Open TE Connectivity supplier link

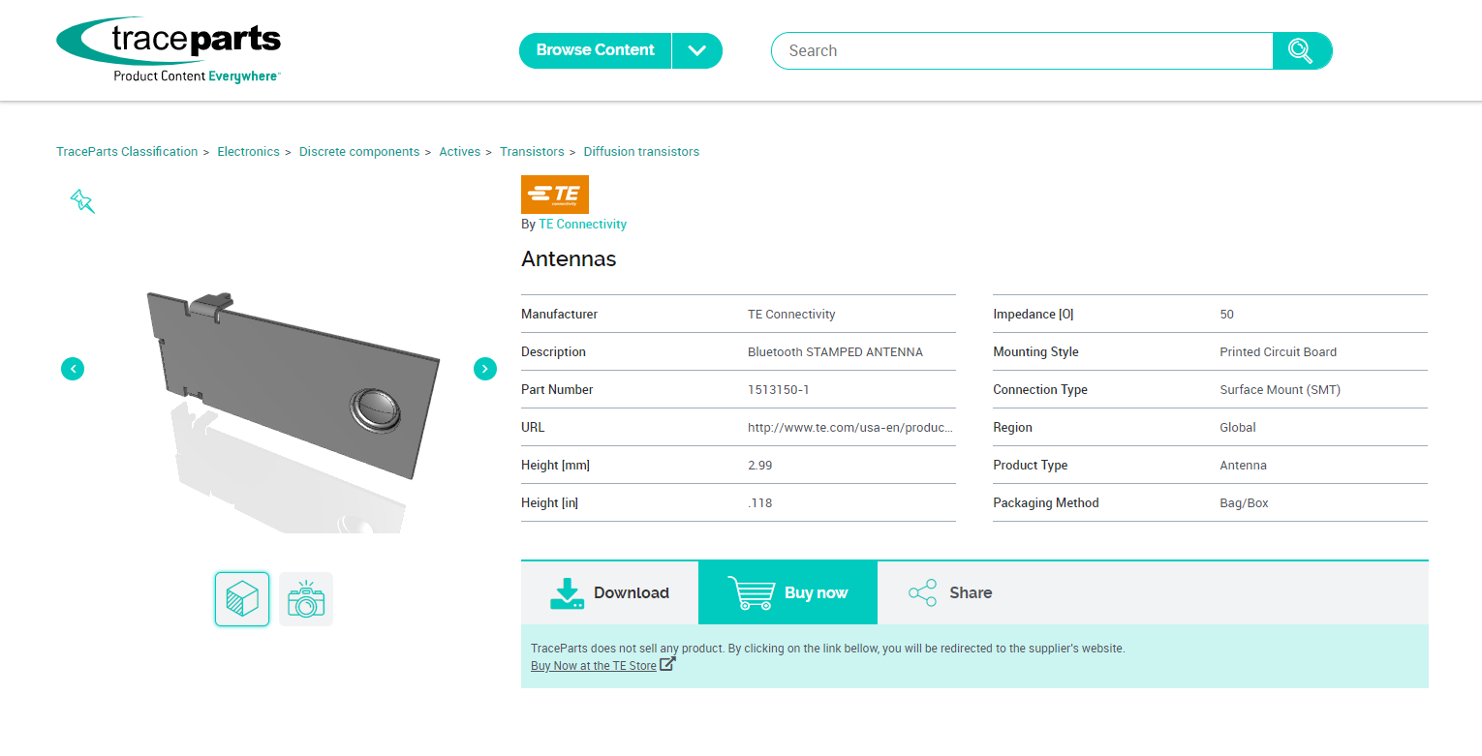pos(582,224)
